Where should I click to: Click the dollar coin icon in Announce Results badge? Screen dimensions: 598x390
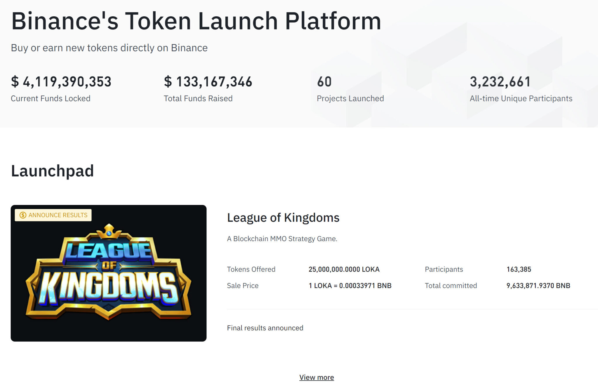[23, 215]
